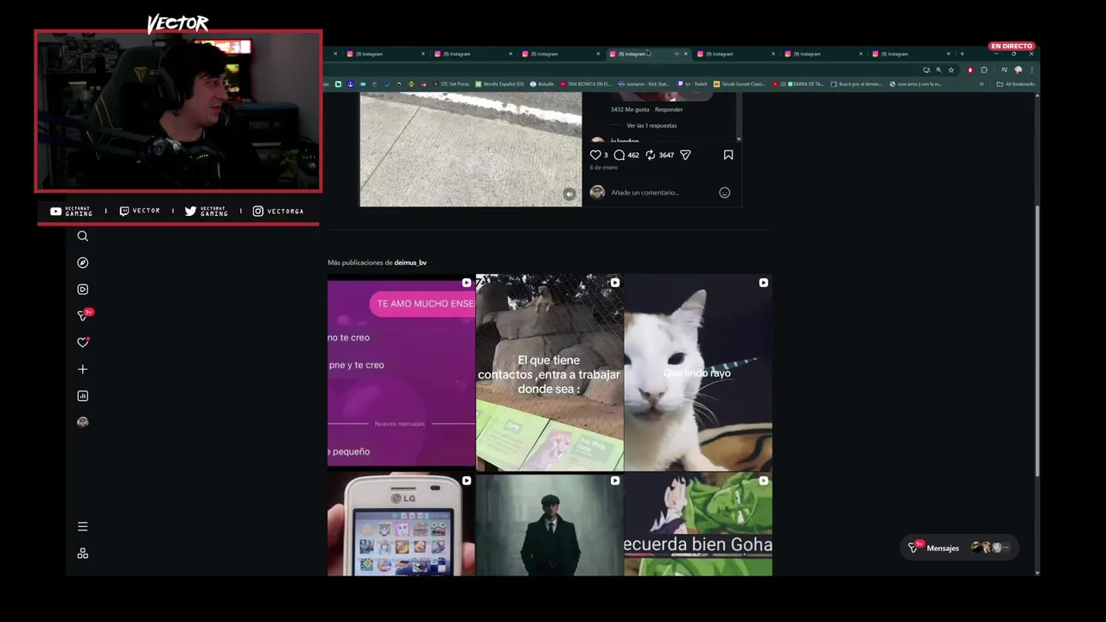Open the 'Boludle' bookmark
Image resolution: width=1106 pixels, height=622 pixels.
(541, 84)
